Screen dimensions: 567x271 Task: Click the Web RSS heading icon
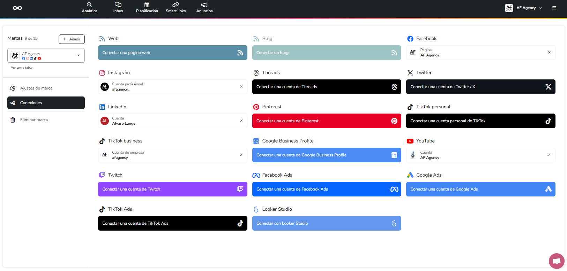[102, 39]
